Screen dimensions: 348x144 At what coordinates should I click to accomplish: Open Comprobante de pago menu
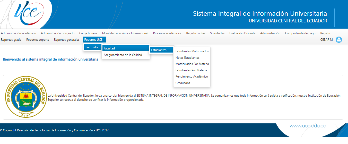(300, 33)
